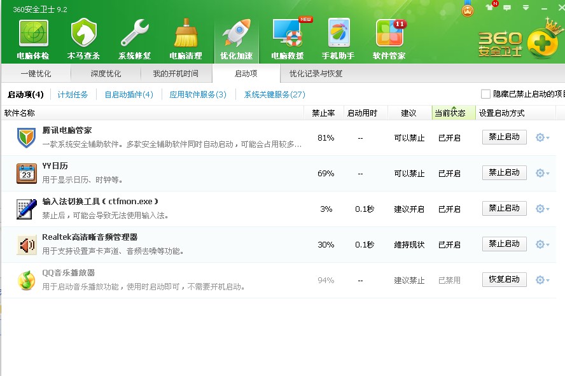Open gear settings for YY日历 row
565x376 pixels.
point(542,173)
